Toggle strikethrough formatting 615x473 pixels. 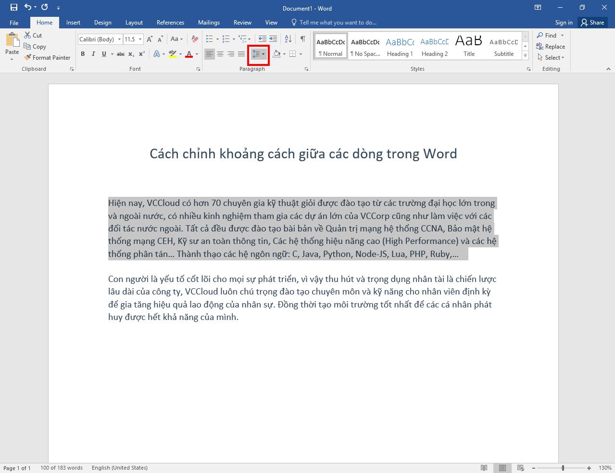click(x=121, y=54)
